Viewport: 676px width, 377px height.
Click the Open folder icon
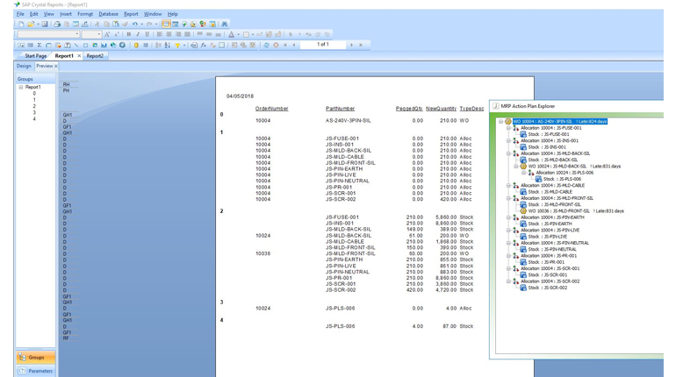click(x=31, y=24)
